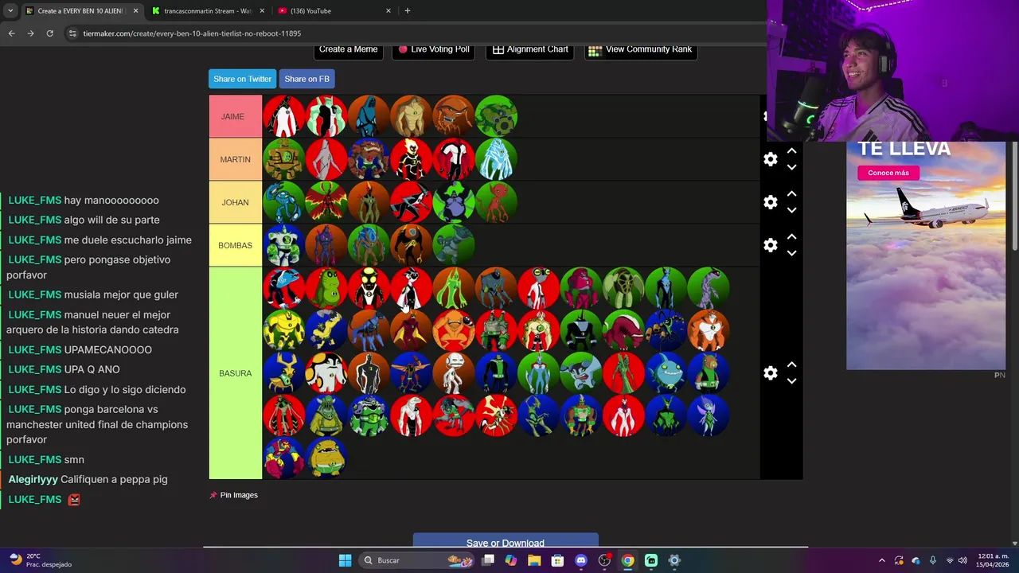Close the trancasconmartin Stream tab
The image size is (1019, 573).
(262, 11)
